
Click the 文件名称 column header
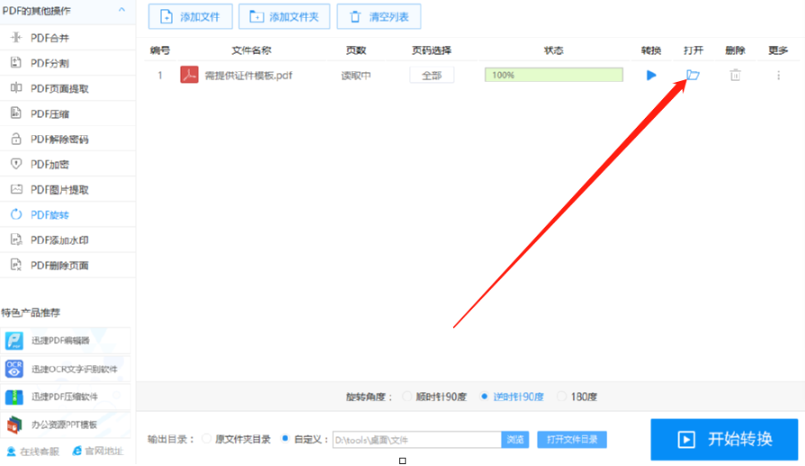(252, 50)
